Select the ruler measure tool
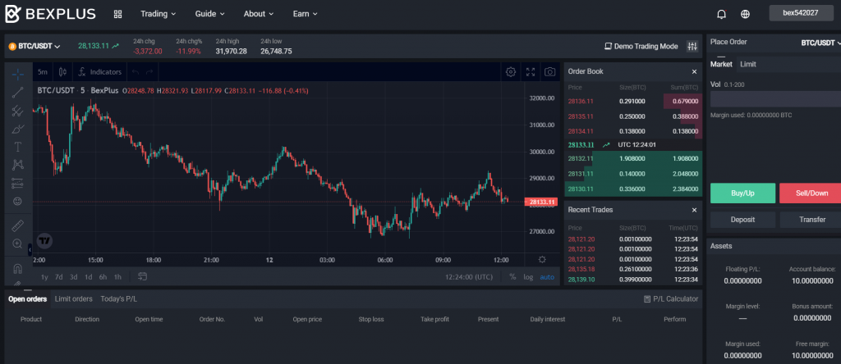Screen dimensions: 841x364 (18, 225)
